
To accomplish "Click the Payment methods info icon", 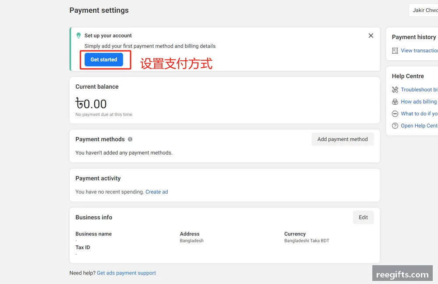I will [x=130, y=139].
